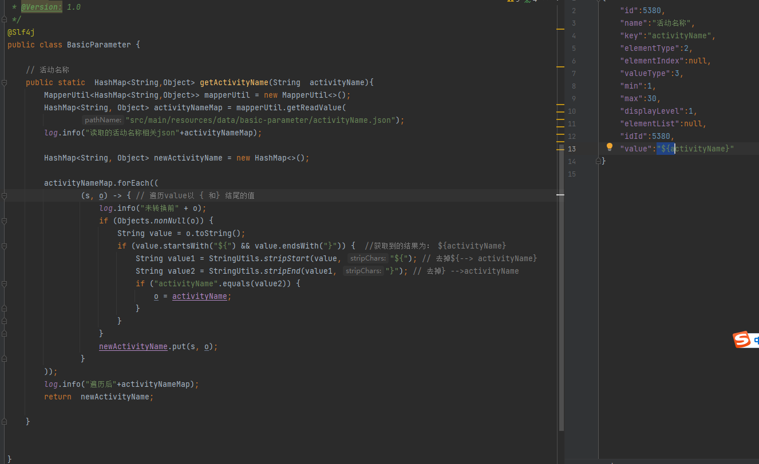Screen dimensions: 759x464
Task: Click the @Version: doc tag
Action: 42,7
